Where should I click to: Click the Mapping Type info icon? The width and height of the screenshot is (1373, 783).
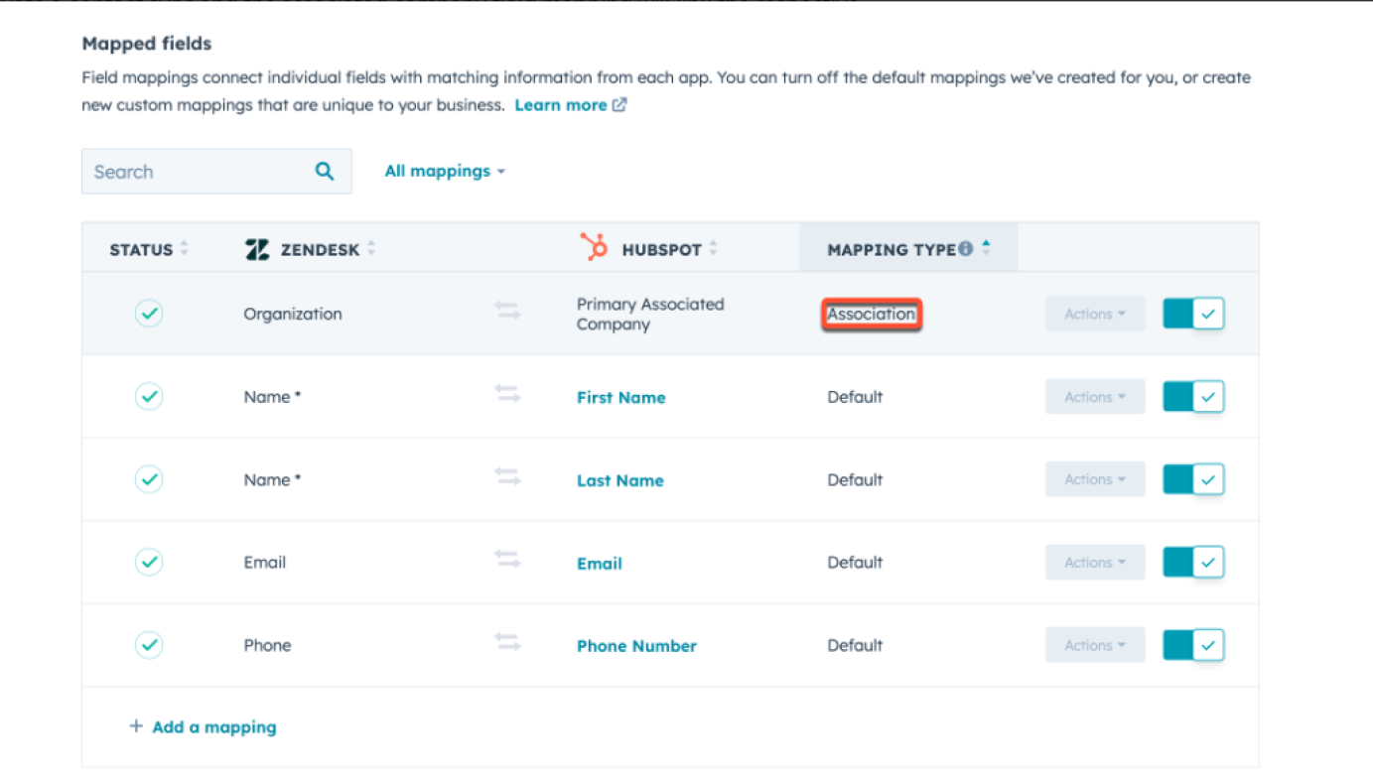pyautogui.click(x=966, y=250)
